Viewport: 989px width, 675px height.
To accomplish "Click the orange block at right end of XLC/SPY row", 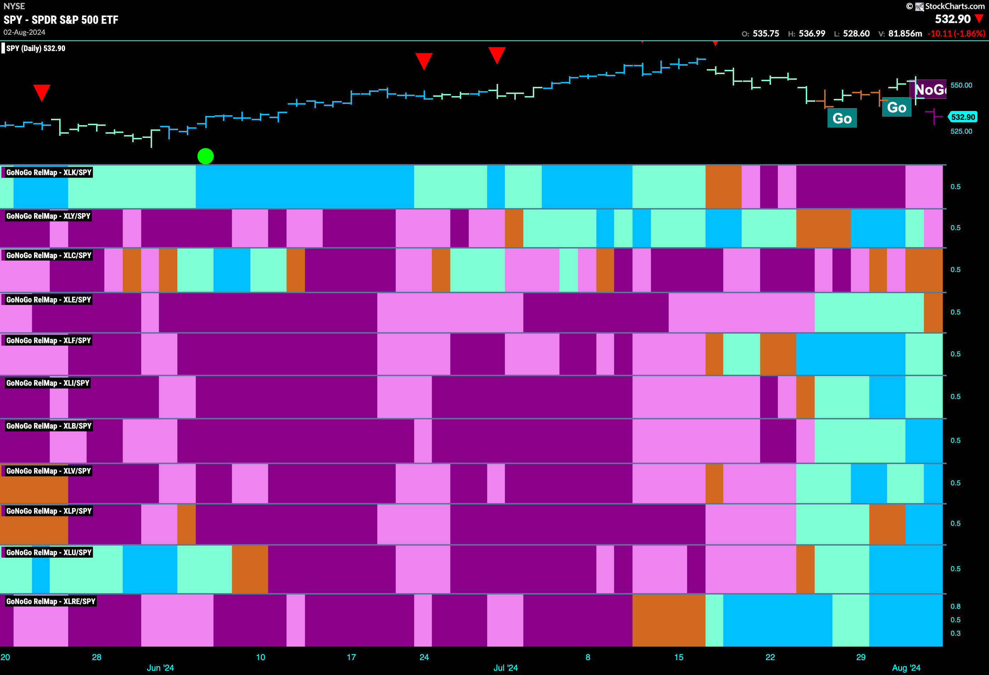I will tap(924, 270).
